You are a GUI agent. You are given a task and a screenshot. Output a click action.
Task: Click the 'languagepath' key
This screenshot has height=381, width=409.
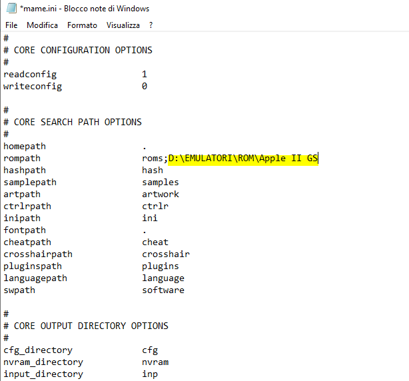point(35,278)
